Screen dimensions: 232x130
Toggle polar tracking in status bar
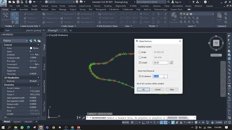click(x=148, y=122)
